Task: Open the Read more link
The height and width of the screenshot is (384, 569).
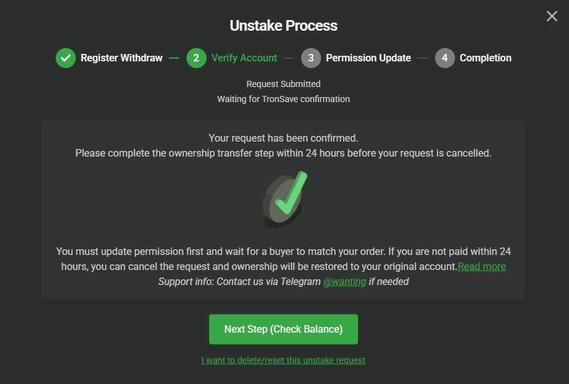Action: (x=481, y=267)
